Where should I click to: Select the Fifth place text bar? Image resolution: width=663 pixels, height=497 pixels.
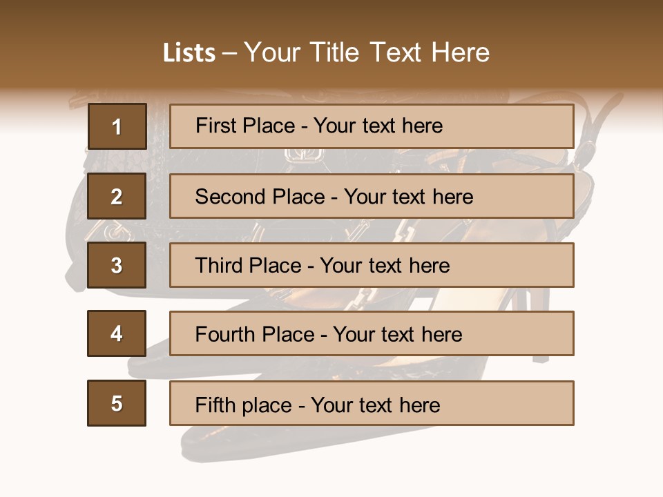pos(372,403)
